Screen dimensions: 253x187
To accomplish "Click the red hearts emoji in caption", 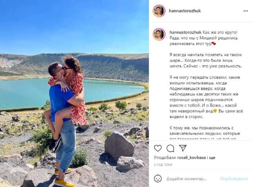I will 214,44.
